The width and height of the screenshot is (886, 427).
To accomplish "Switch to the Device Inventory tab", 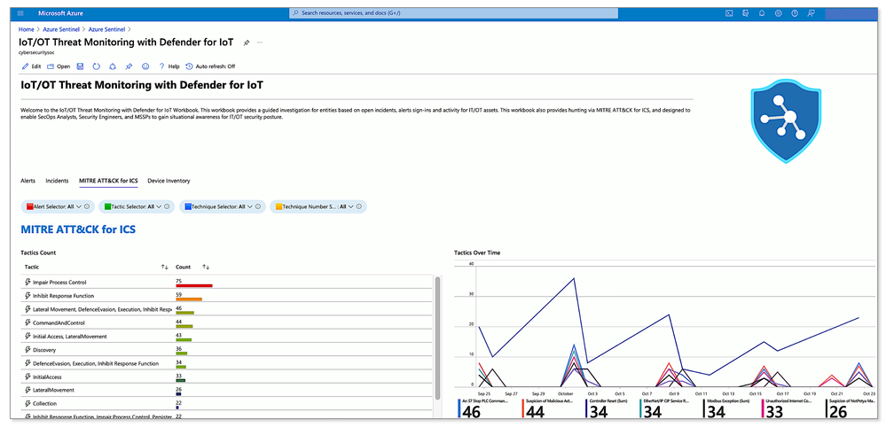I will pyautogui.click(x=169, y=181).
